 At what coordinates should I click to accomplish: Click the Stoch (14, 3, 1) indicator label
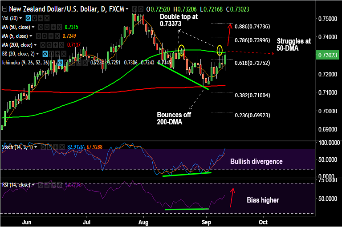click(17, 147)
